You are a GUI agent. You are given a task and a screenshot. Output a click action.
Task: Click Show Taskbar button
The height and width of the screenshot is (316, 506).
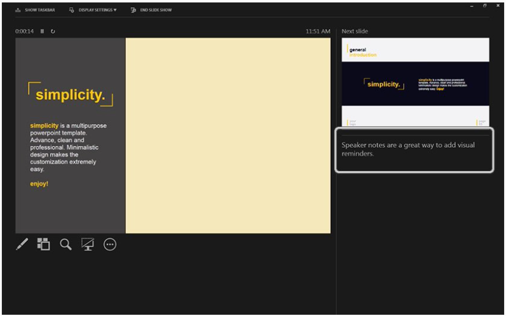(x=35, y=10)
